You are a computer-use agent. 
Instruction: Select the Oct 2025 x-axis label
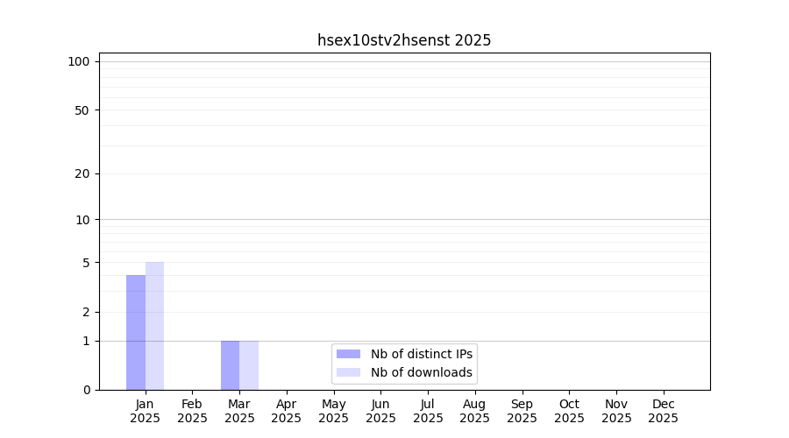(x=569, y=411)
